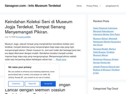Open article titled Keindahan Koleksi Seni di Museum Jogja
The image size is (126, 94).
(39, 27)
